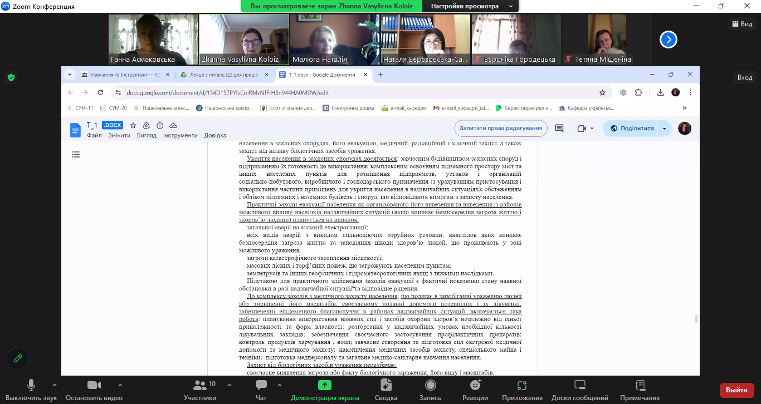
Task: Switch to Навчання та Інструктажі tab
Action: (125, 75)
